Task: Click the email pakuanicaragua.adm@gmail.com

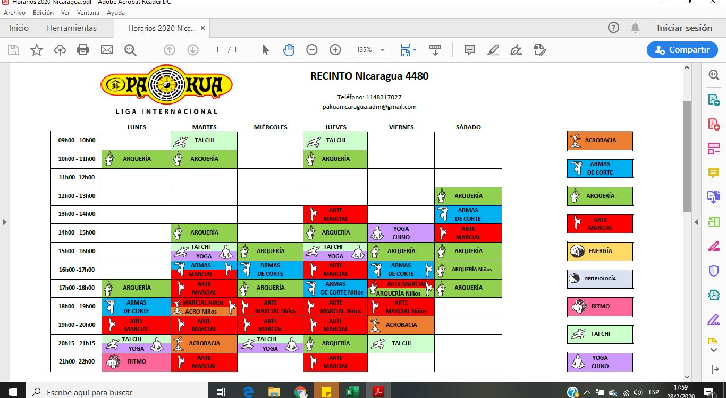Action: tap(369, 107)
